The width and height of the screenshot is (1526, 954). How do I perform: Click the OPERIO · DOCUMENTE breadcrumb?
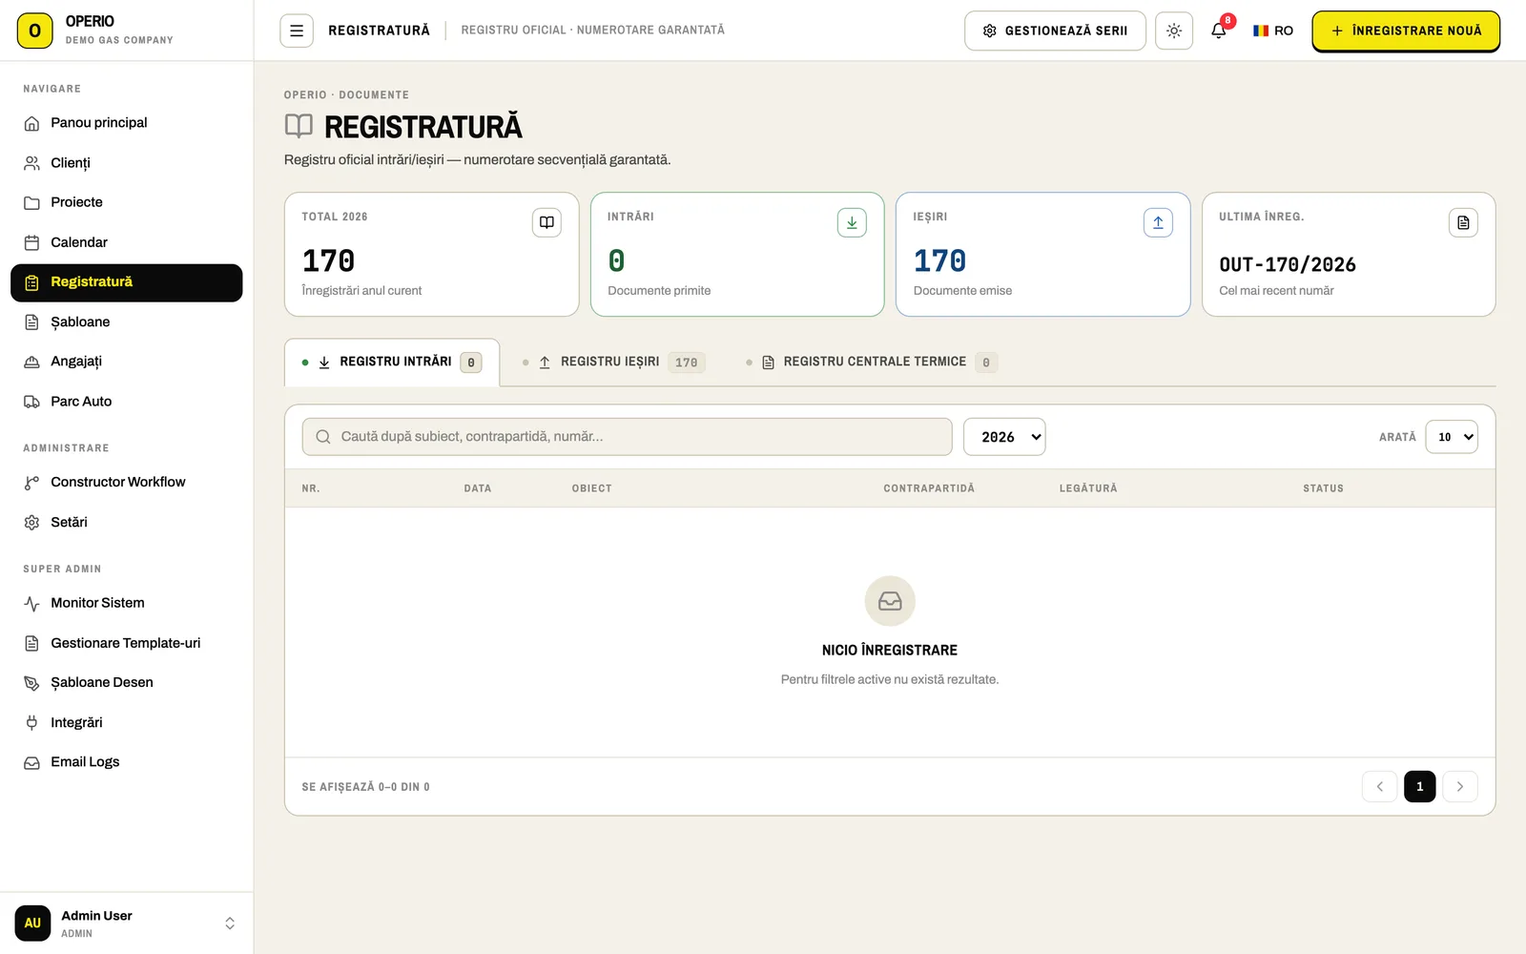[346, 95]
